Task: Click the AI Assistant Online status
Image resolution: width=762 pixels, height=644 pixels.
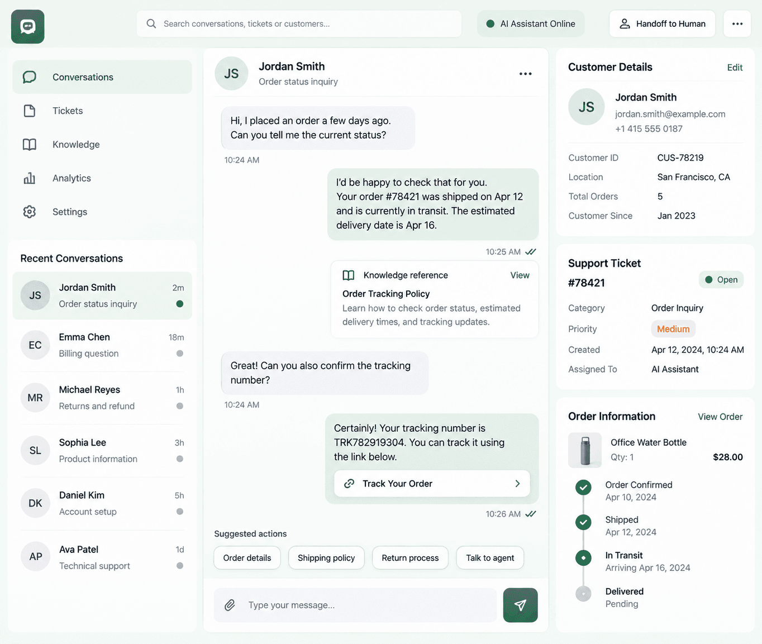Action: coord(531,24)
